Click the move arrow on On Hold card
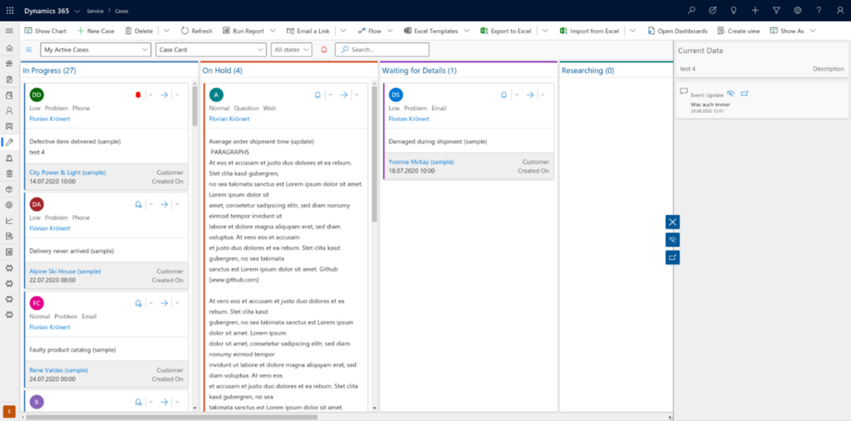The image size is (851, 421). coord(343,95)
